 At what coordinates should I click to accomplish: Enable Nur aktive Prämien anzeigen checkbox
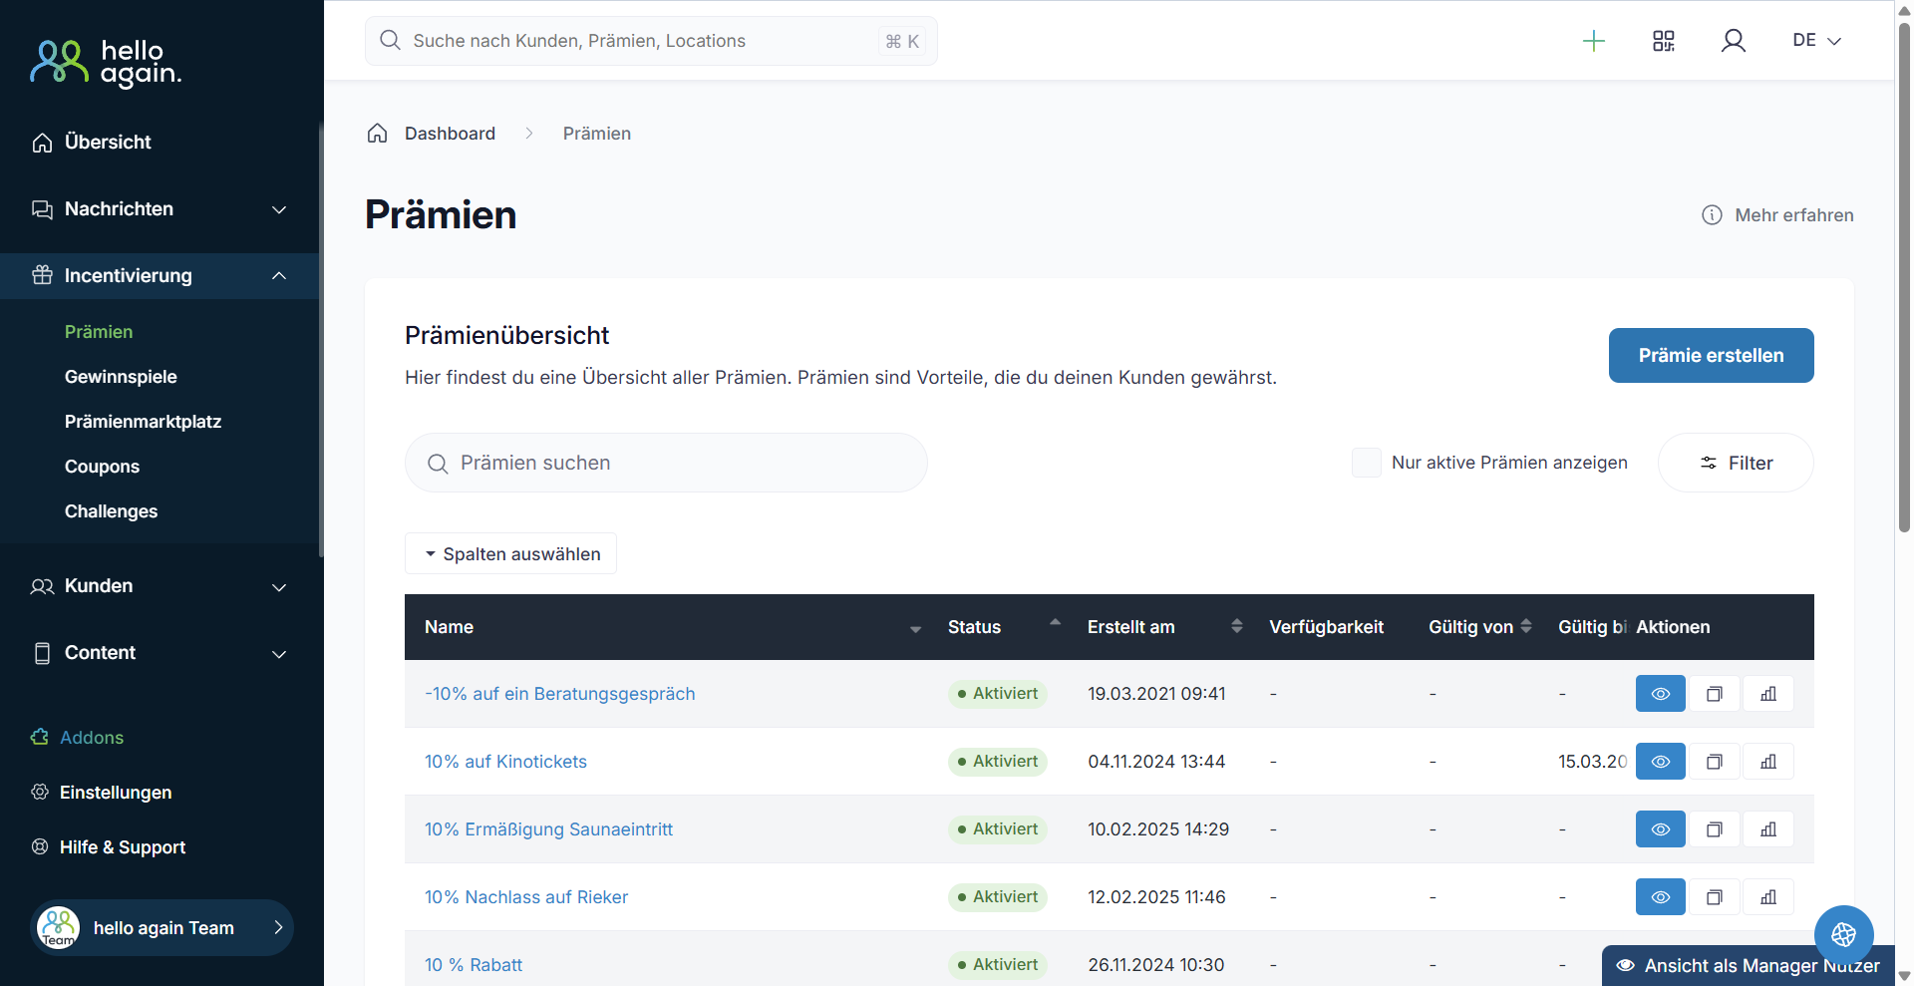(1366, 463)
